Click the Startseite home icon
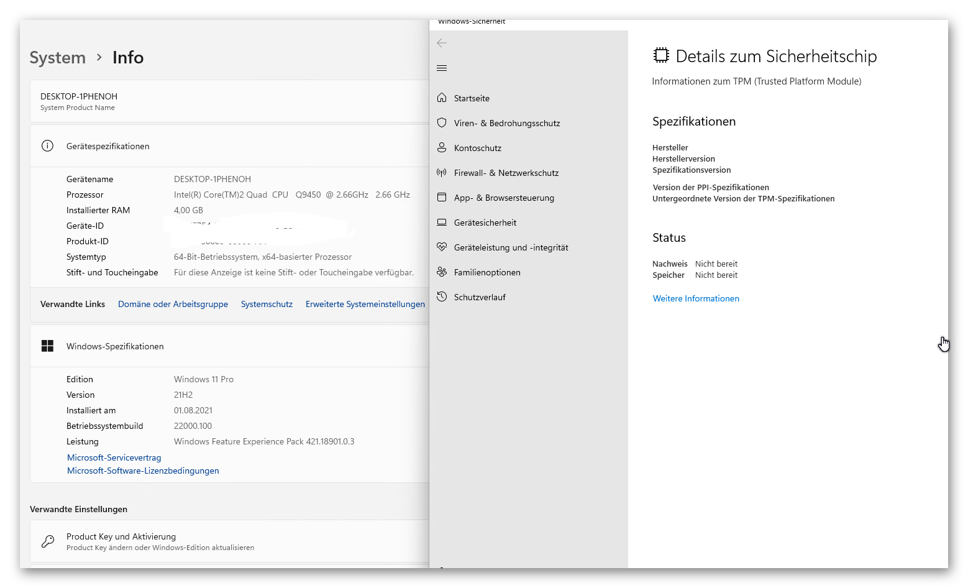Viewport: 968px width, 588px height. click(442, 98)
